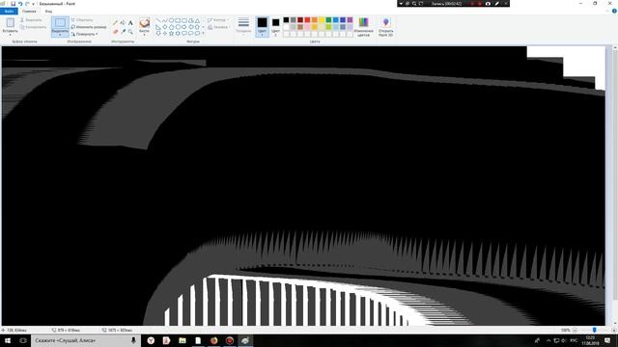Select the Eraser tool

click(x=116, y=31)
